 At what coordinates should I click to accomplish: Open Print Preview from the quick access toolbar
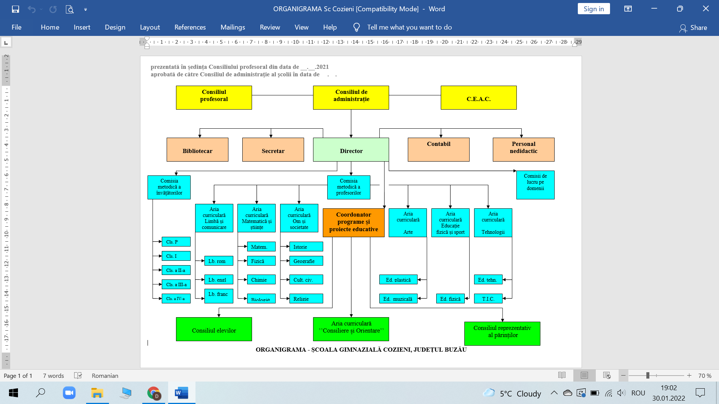coord(70,9)
